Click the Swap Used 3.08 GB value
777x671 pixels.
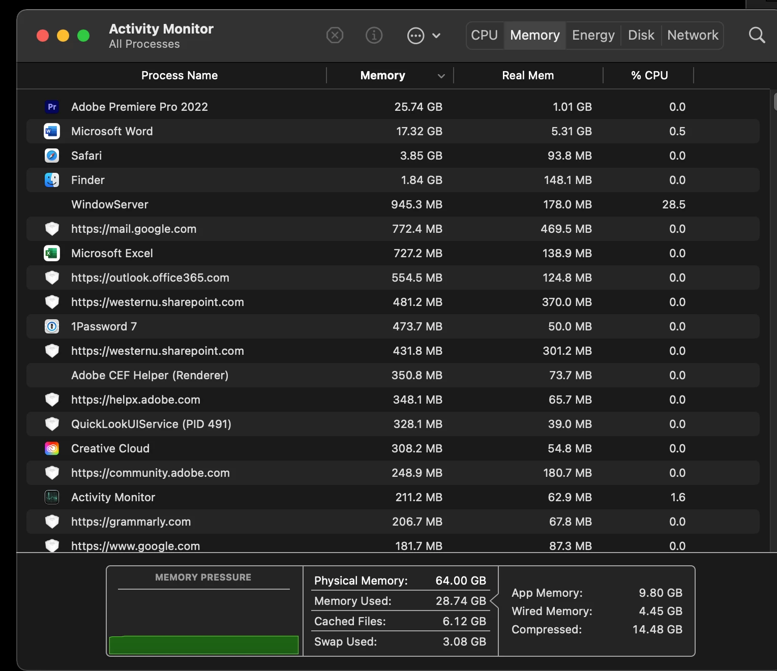tap(464, 642)
